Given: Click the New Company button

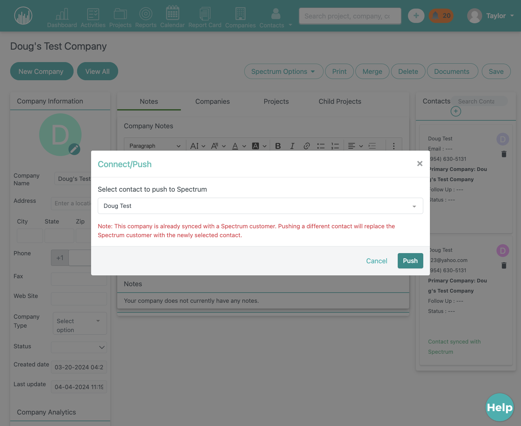Looking at the screenshot, I should tap(42, 71).
